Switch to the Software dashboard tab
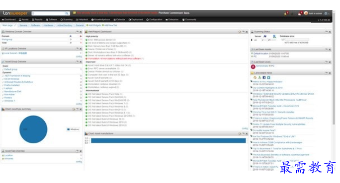The height and width of the screenshot is (183, 340). [35, 25]
